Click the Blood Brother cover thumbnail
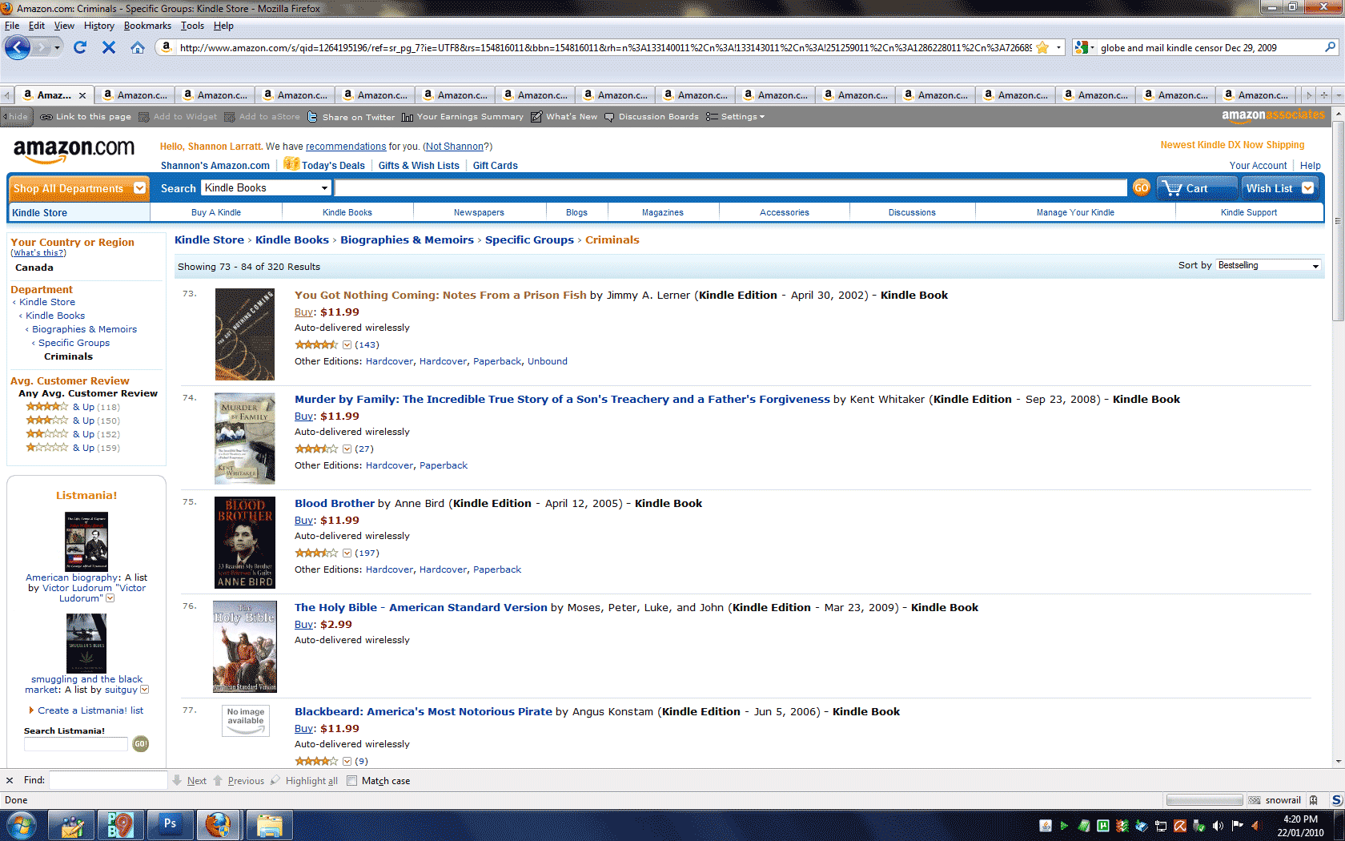This screenshot has width=1345, height=841. pos(245,542)
